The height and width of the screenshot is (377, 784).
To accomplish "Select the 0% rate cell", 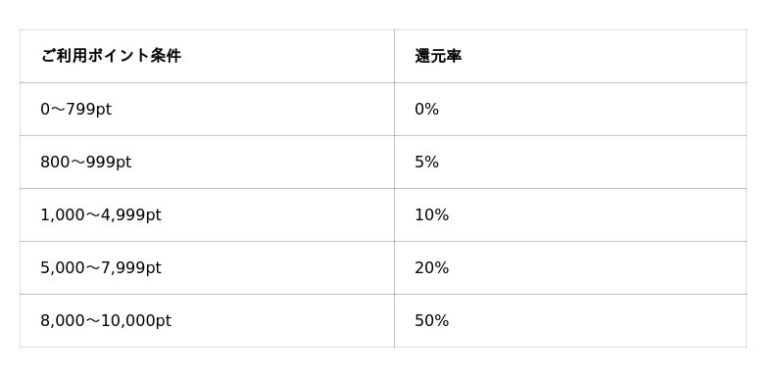I will click(x=570, y=110).
